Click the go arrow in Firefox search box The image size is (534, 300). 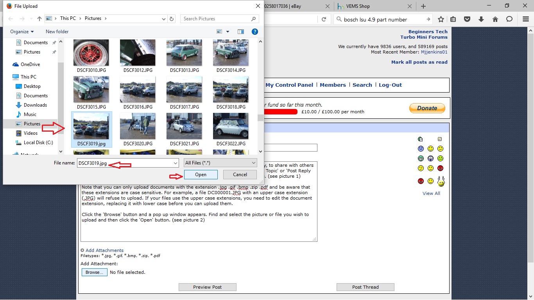click(x=428, y=20)
